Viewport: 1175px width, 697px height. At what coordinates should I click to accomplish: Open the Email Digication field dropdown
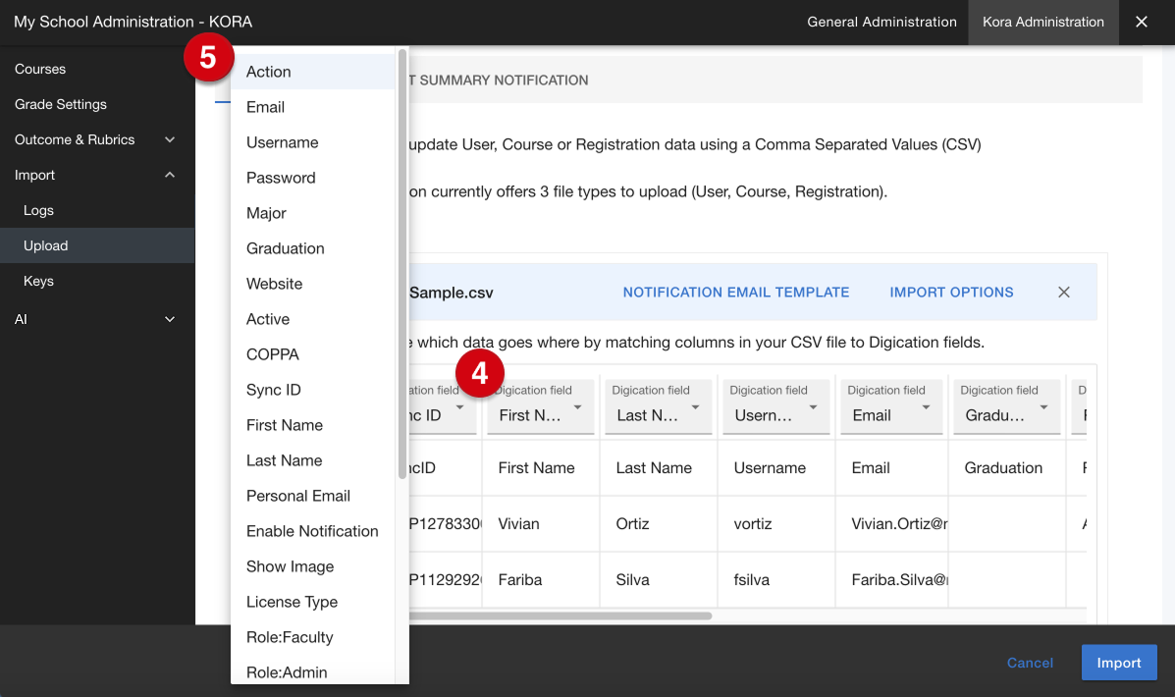coord(891,407)
